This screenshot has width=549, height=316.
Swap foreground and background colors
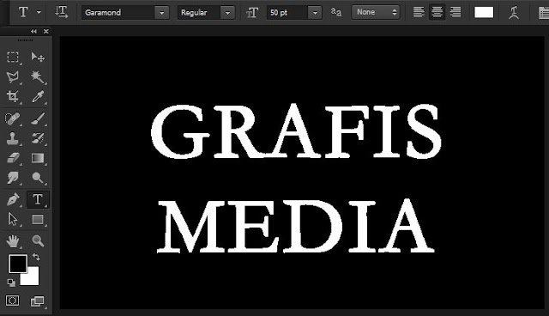coord(36,258)
